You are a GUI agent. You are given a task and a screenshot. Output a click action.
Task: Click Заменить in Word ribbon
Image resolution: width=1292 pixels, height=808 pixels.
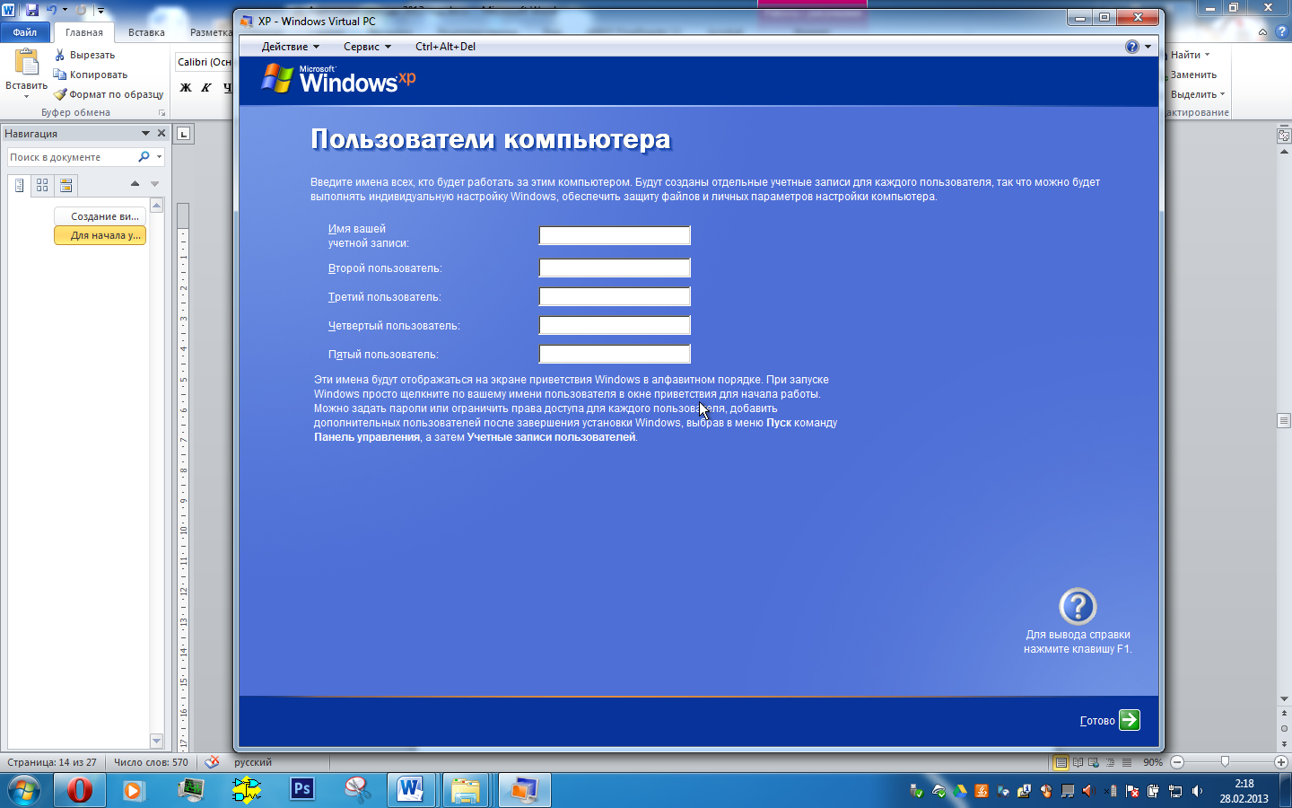tap(1193, 75)
